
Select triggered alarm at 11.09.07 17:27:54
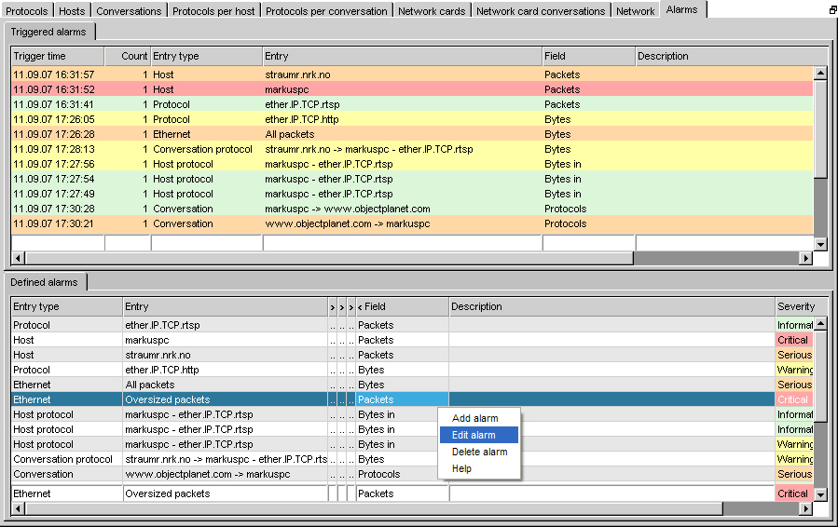(x=412, y=180)
